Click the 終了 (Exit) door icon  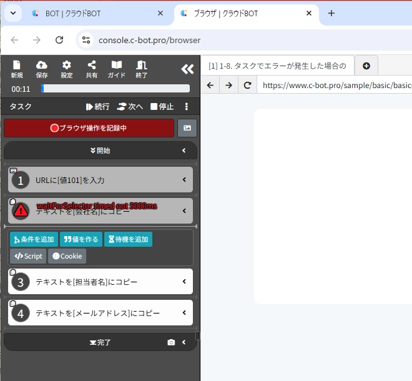(x=142, y=69)
